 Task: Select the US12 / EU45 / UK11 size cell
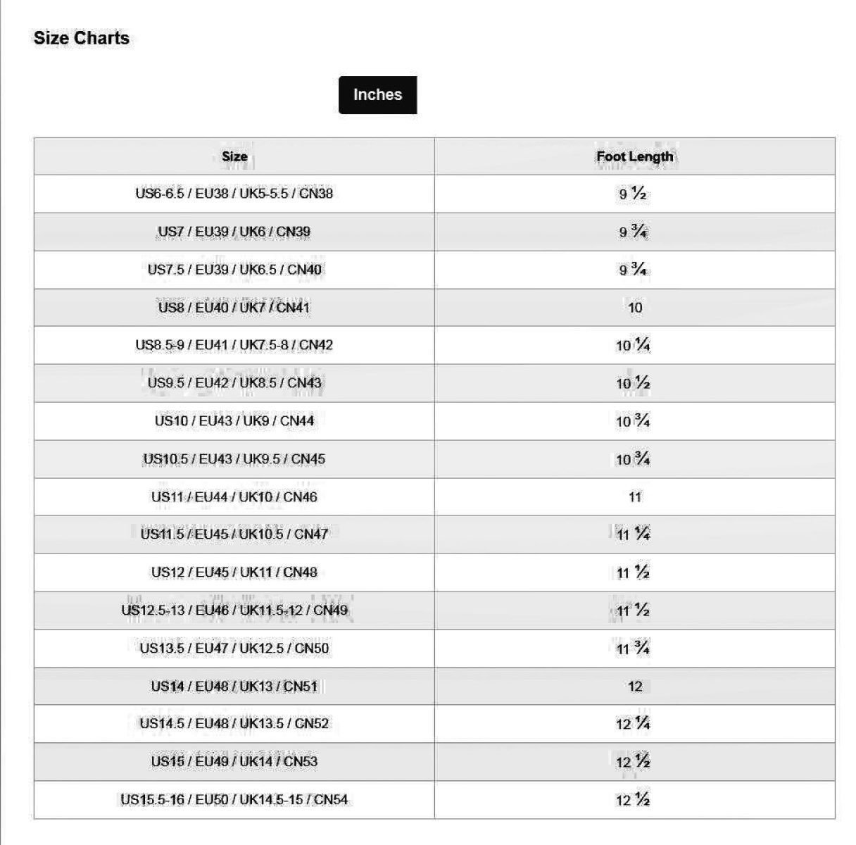(234, 572)
